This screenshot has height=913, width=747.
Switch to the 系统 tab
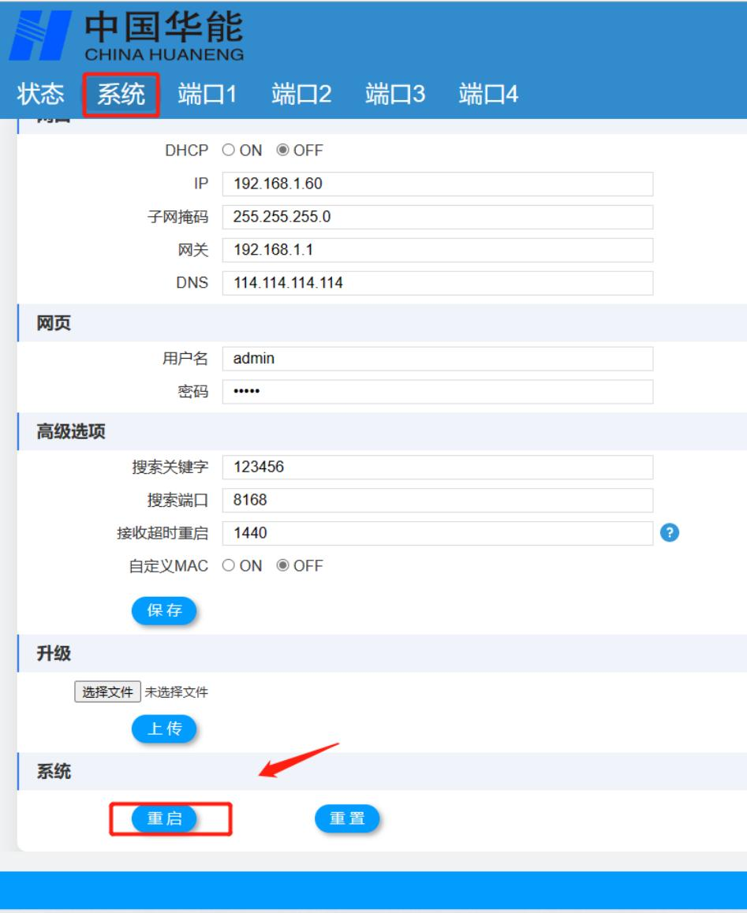(x=121, y=95)
